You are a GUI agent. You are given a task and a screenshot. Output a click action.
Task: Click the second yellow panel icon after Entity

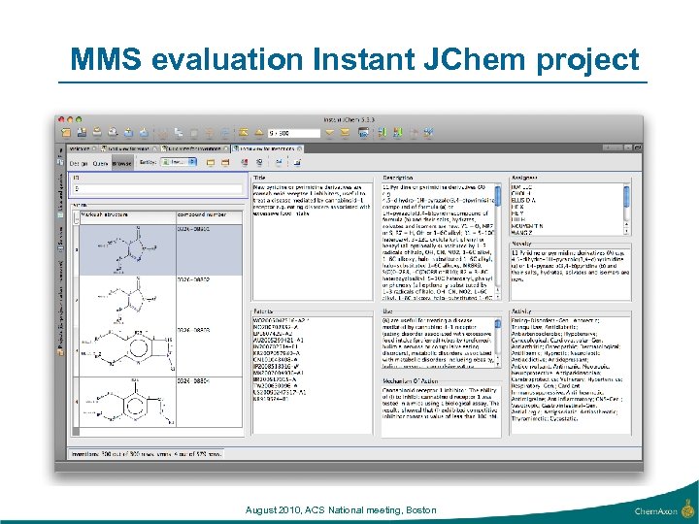click(x=225, y=163)
